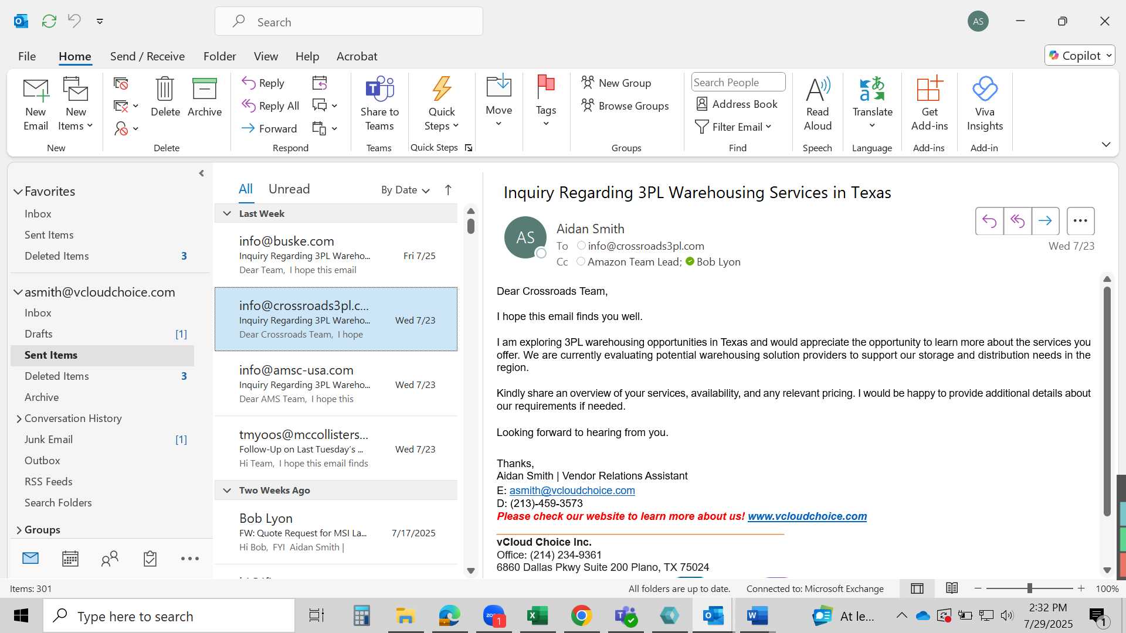Collapse the asmith@vcloudchoice.com account tree

point(18,292)
